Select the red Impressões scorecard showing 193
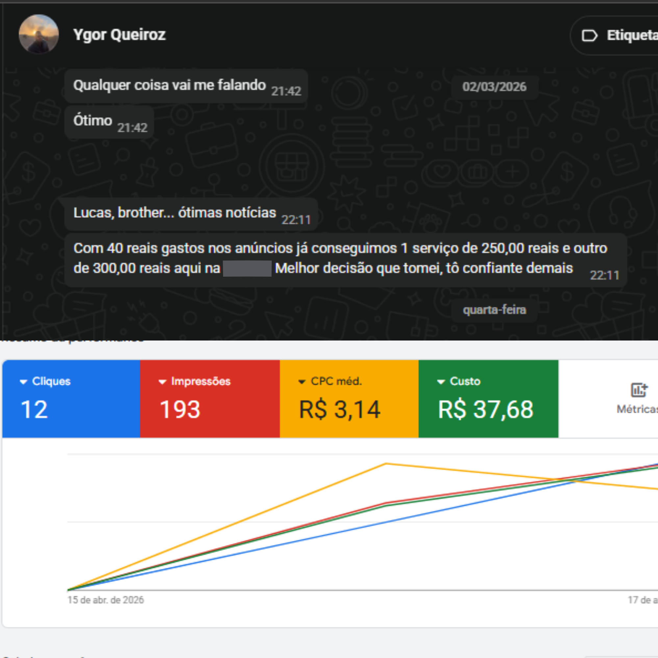658x658 pixels. pos(210,399)
